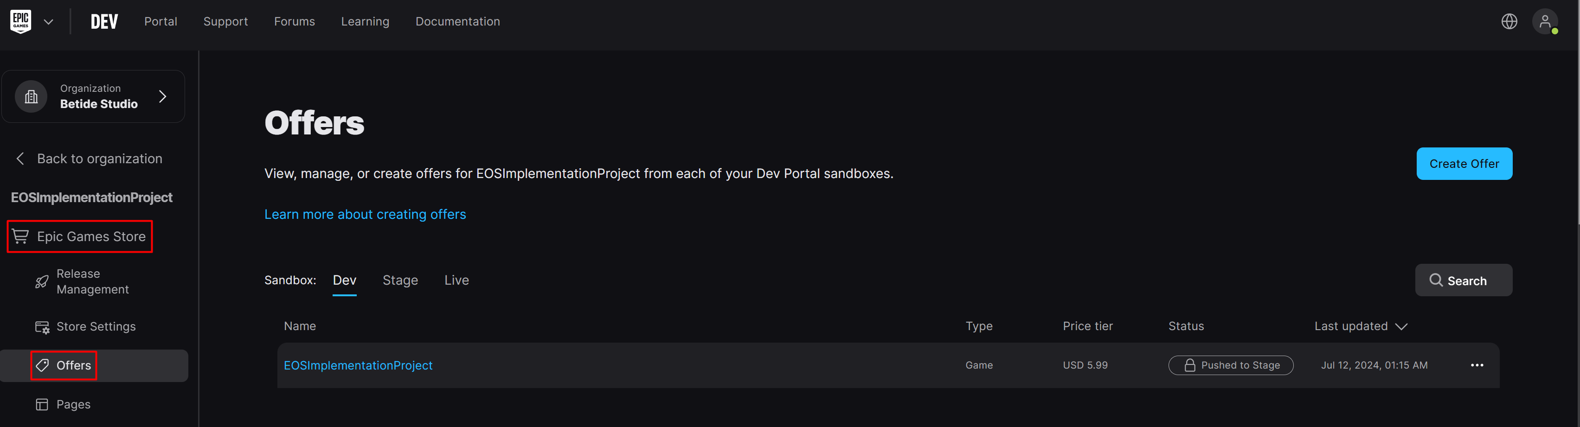The width and height of the screenshot is (1580, 427).
Task: Click the Epic Games logo icon
Action: coord(21,21)
